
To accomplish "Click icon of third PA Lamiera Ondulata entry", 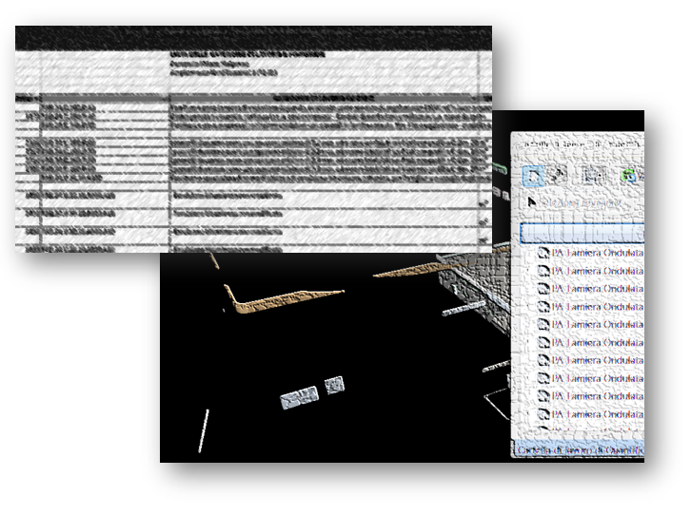I will tap(543, 289).
